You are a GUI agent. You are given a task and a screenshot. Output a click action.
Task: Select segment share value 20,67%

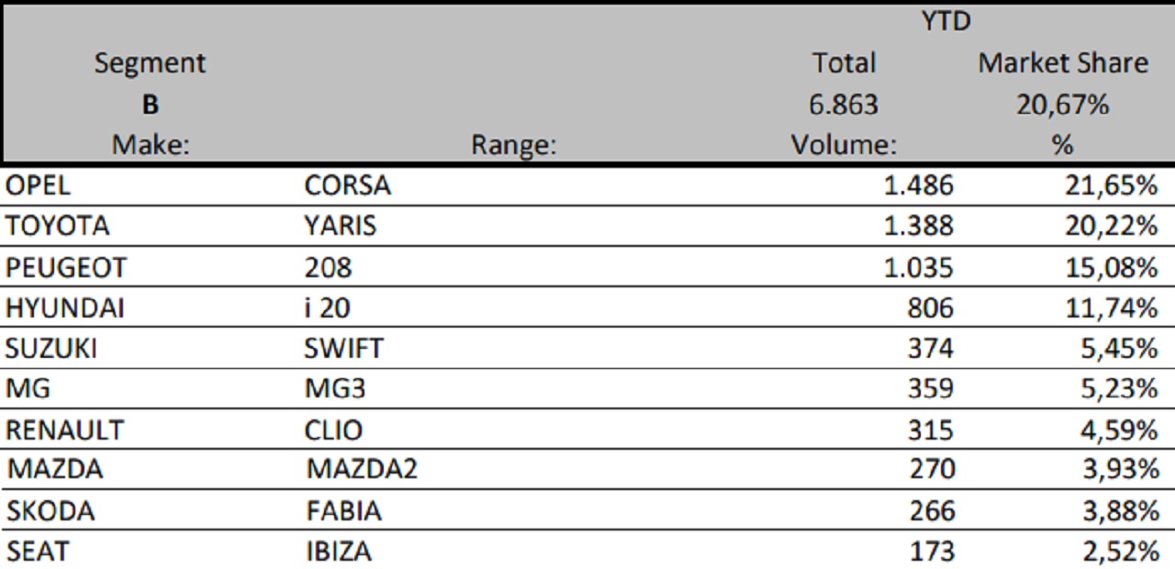pos(1063,105)
